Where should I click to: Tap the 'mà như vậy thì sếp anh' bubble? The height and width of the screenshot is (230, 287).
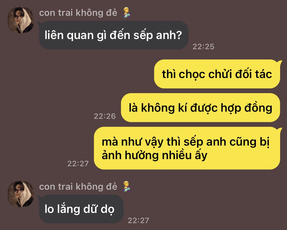pos(187,148)
